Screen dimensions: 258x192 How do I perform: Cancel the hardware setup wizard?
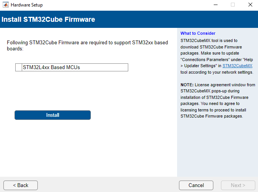pos(196,185)
